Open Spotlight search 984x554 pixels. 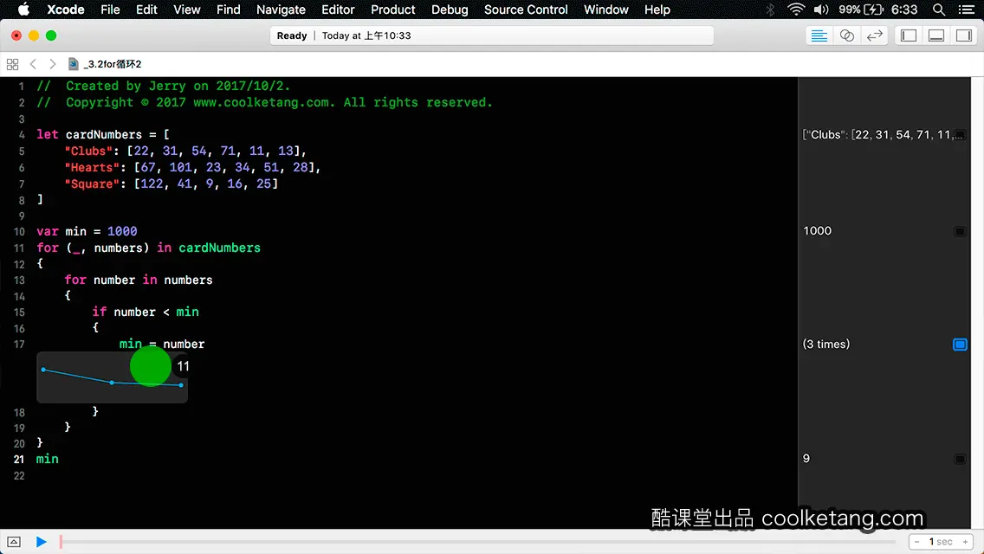939,10
